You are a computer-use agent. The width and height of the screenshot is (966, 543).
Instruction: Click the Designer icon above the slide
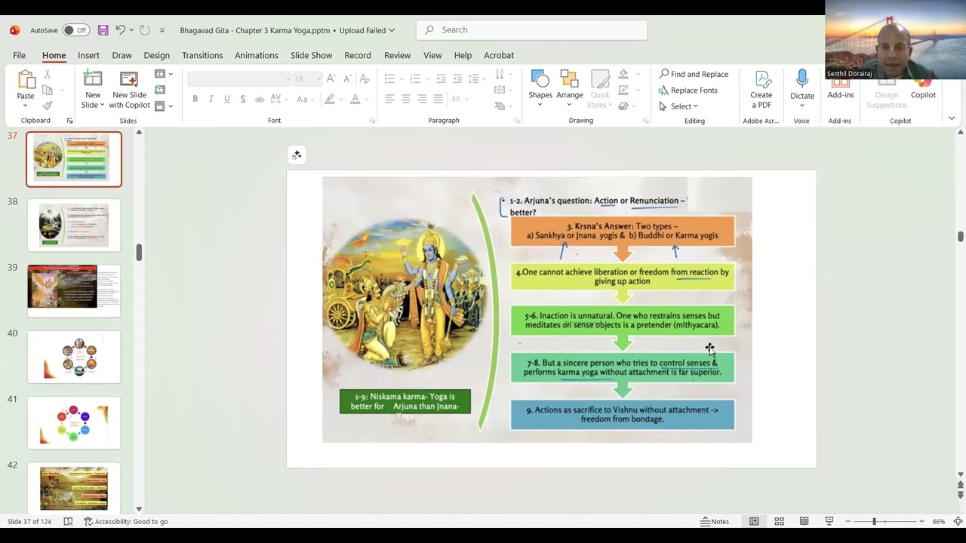(297, 155)
